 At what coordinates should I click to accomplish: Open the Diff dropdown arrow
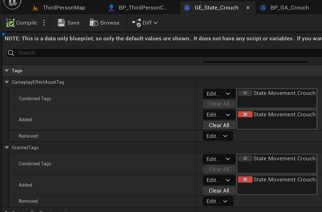pos(155,23)
